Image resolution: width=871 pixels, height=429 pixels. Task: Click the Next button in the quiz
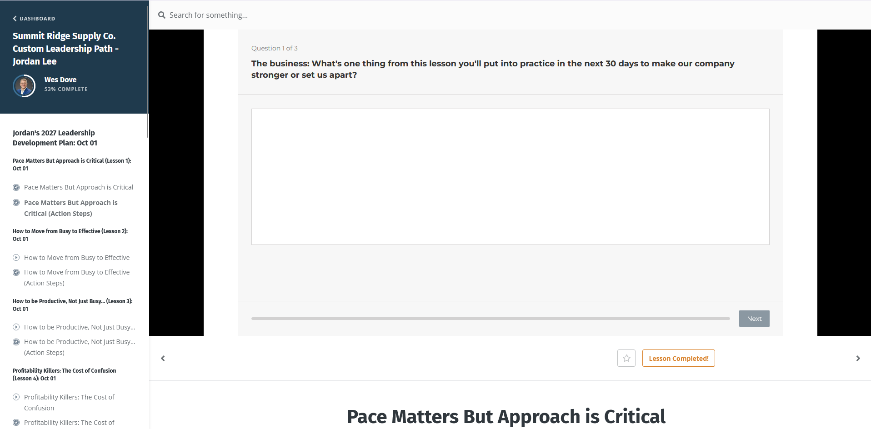pyautogui.click(x=754, y=319)
